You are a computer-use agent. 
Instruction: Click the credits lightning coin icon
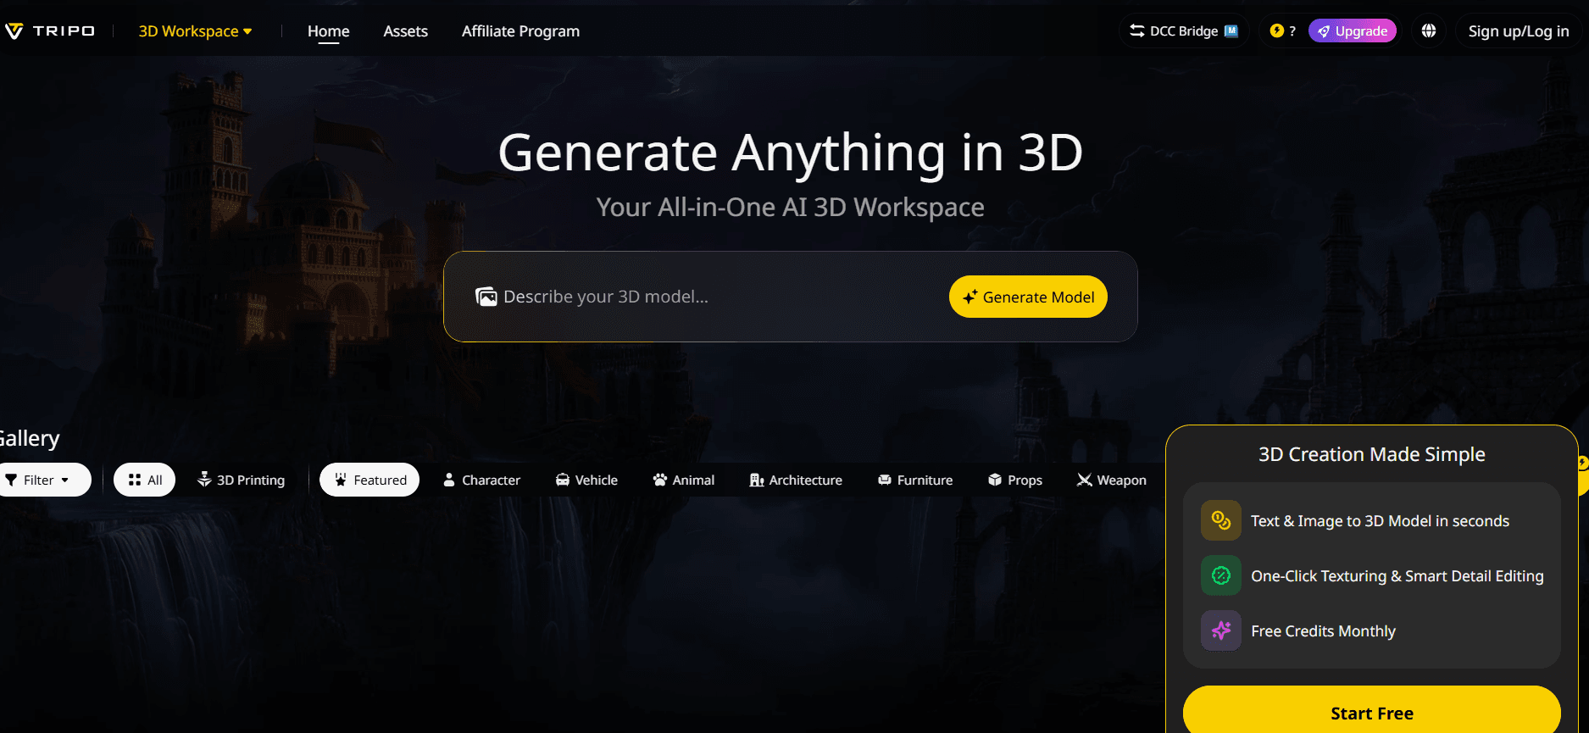[x=1277, y=31]
